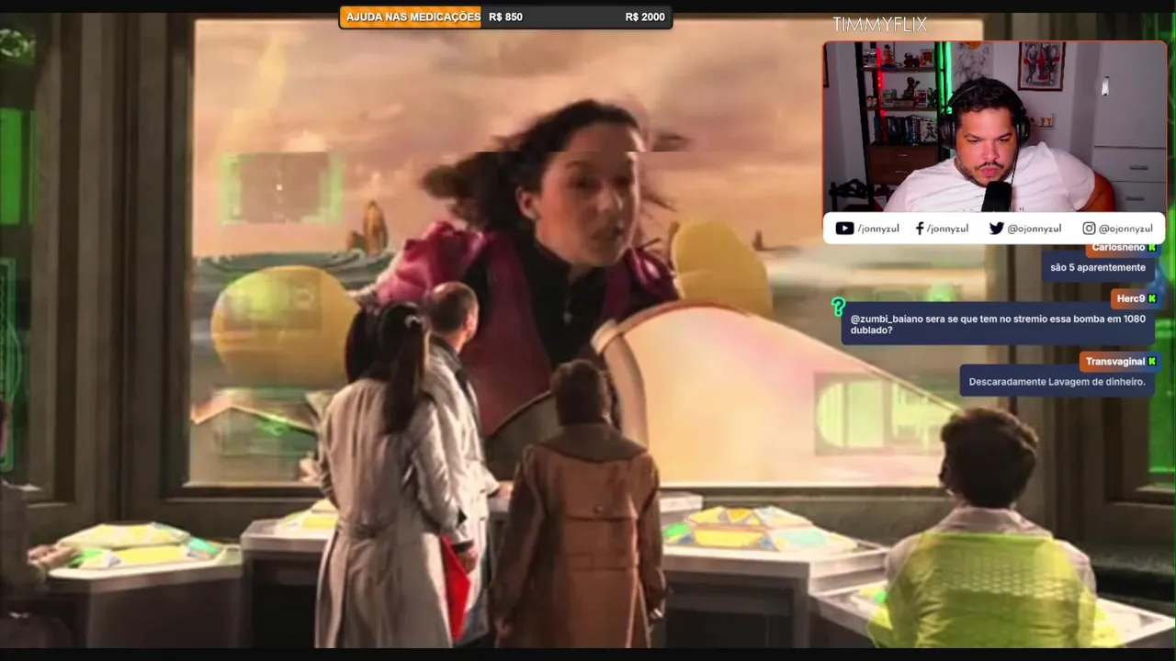Click the message 'são 5 aparentemente'
Screen dimensions: 1176x661
pyautogui.click(x=1098, y=267)
